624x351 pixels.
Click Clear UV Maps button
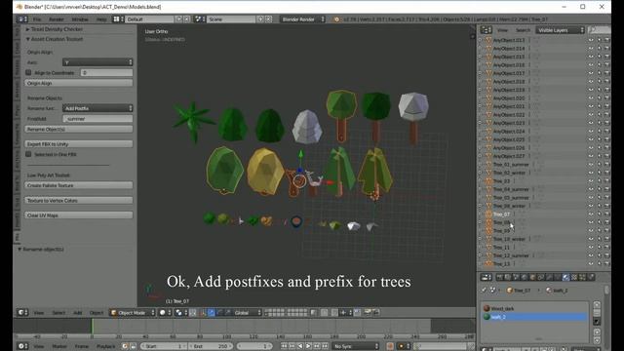click(x=78, y=215)
